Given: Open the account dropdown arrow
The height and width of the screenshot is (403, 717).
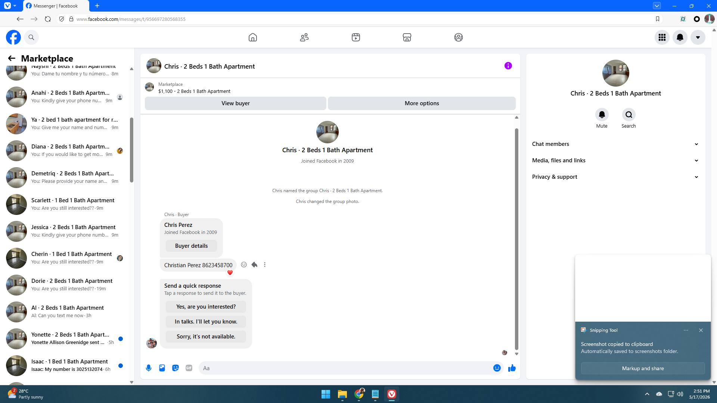Looking at the screenshot, I should pyautogui.click(x=698, y=37).
